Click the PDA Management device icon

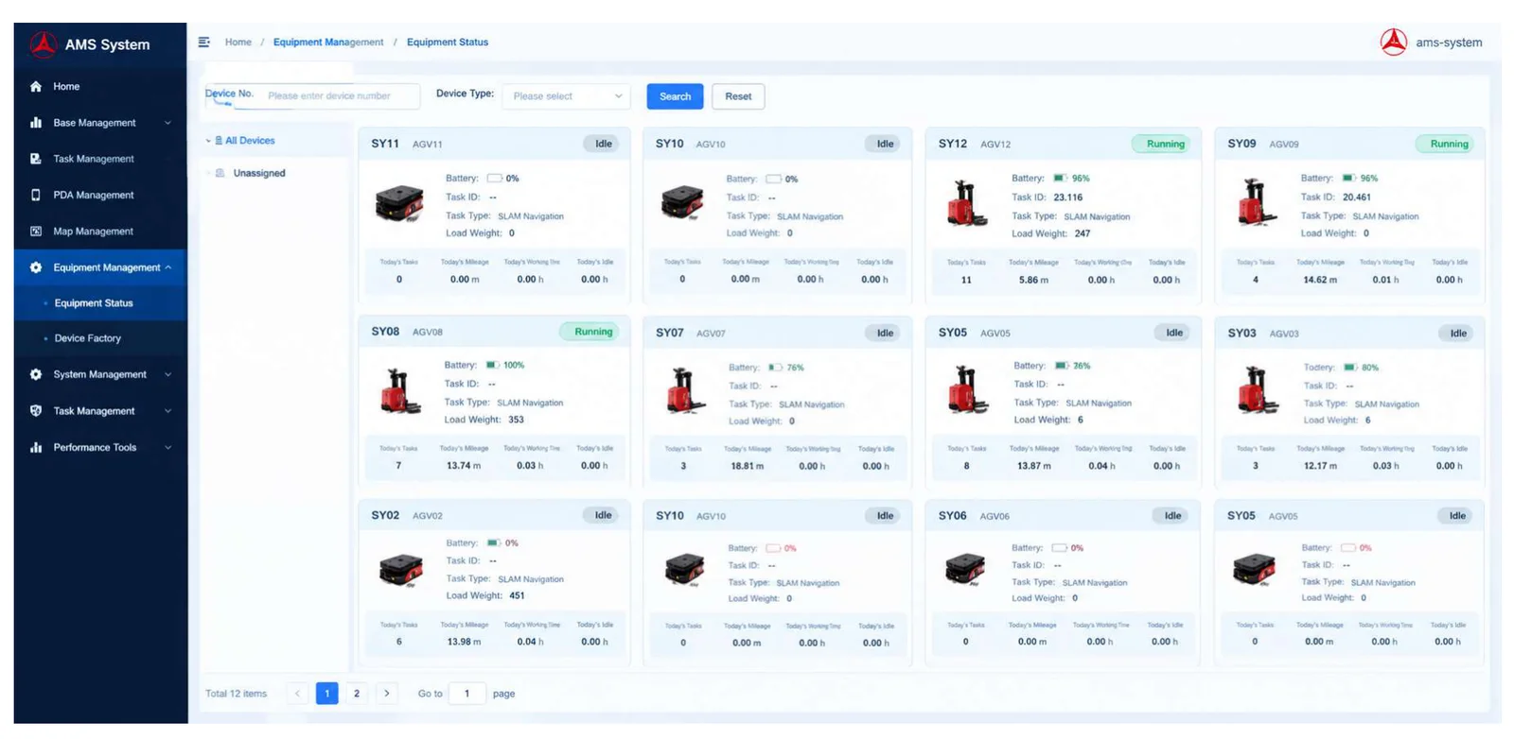pos(36,196)
